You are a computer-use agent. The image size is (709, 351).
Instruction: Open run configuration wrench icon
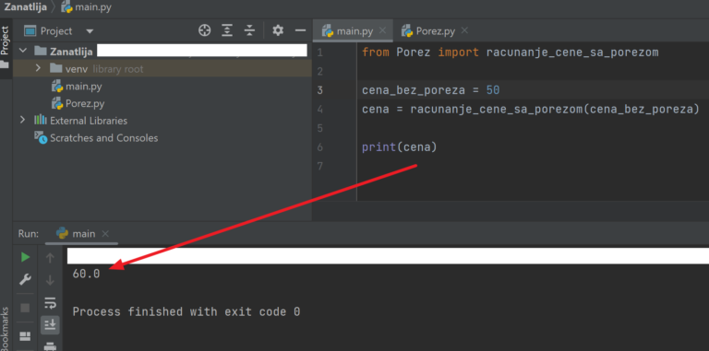click(25, 280)
